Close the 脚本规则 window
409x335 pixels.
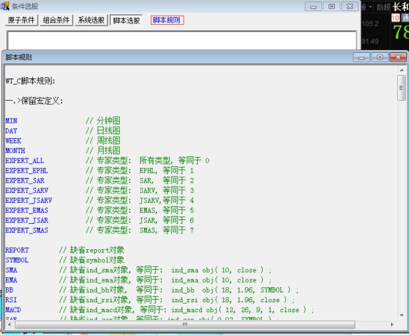[x=397, y=58]
